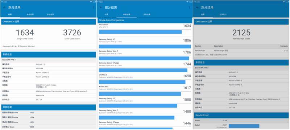Open the second tab on the right screen
Screen dimensions: 290x130
[x=223, y=14]
